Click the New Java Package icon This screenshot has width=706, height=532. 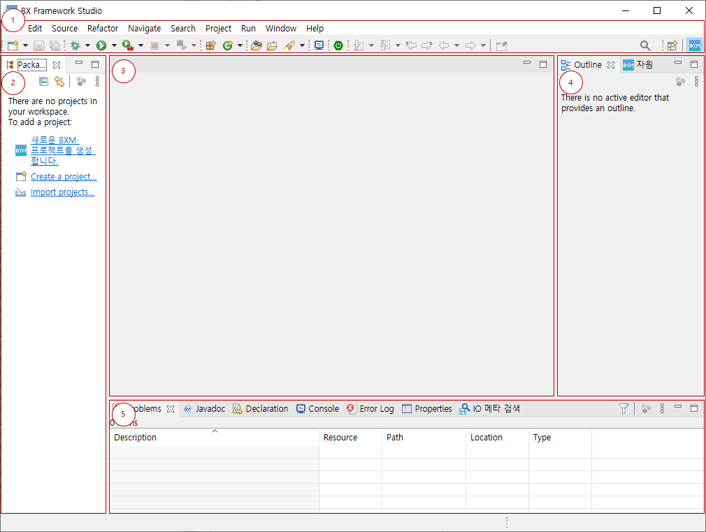click(210, 45)
